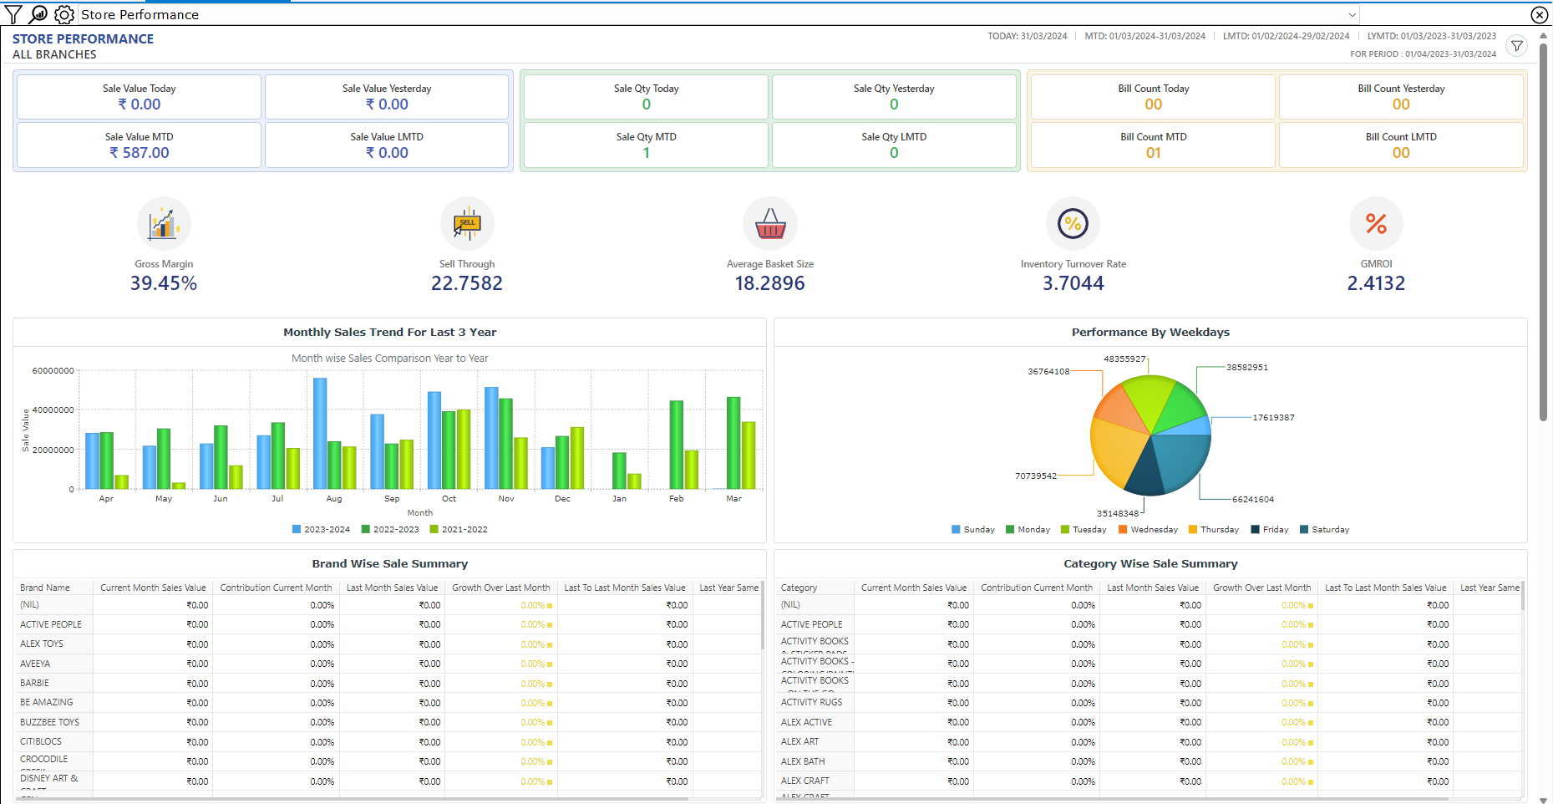The height and width of the screenshot is (804, 1553).
Task: Click the Sell Through sign icon
Action: 467,224
